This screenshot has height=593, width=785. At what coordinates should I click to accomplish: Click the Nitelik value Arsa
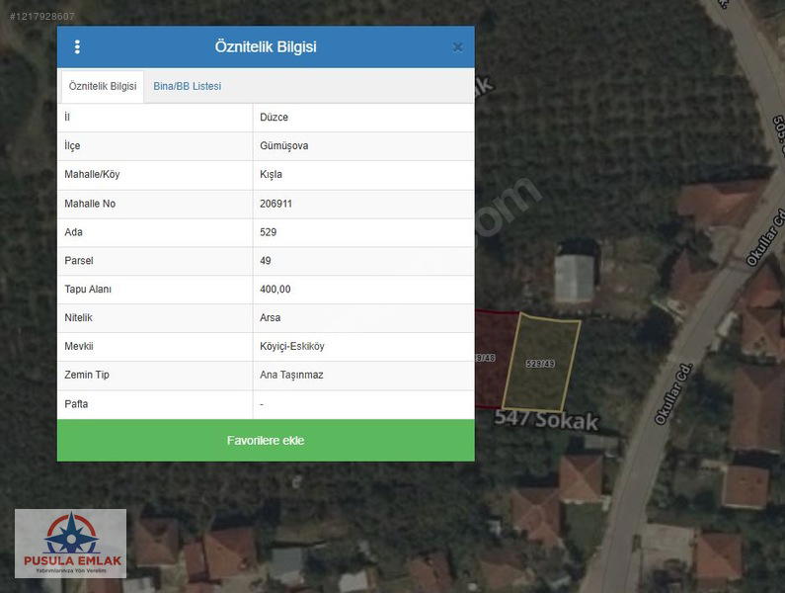click(270, 318)
